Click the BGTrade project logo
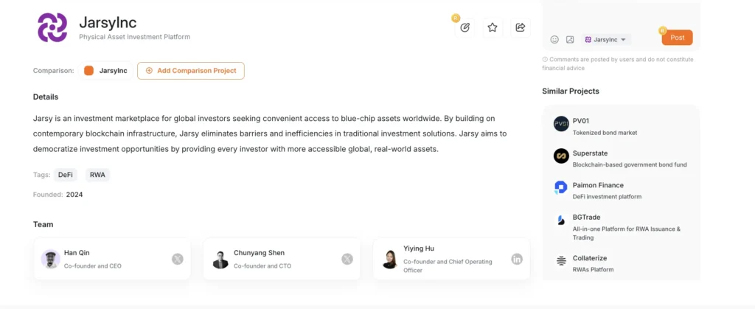This screenshot has width=755, height=309. [x=561, y=220]
